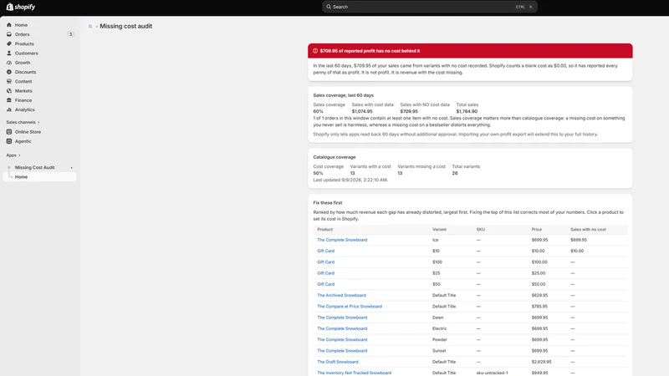Image resolution: width=669 pixels, height=376 pixels.
Task: Click the '26' total variants value
Action: 455,174
